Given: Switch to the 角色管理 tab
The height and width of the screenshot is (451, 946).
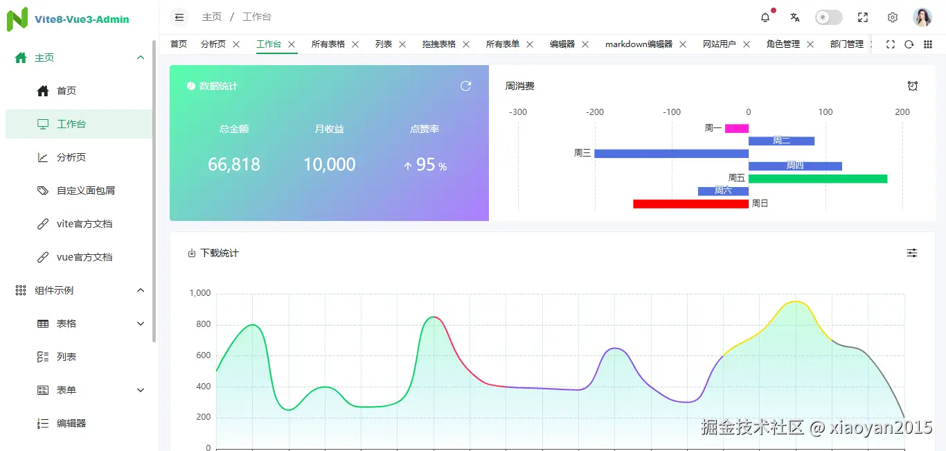Looking at the screenshot, I should pyautogui.click(x=783, y=44).
